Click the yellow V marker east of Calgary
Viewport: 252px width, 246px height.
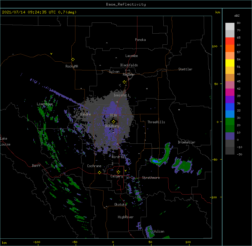(x=125, y=171)
